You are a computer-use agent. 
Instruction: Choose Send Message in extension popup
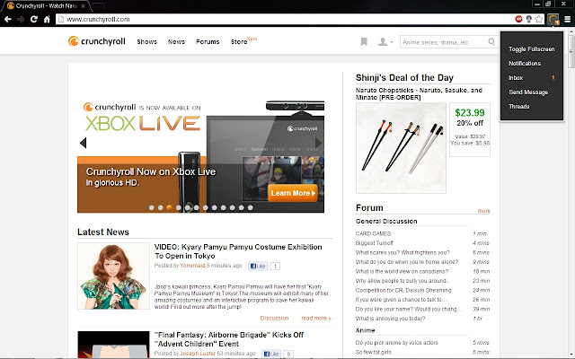coord(528,92)
